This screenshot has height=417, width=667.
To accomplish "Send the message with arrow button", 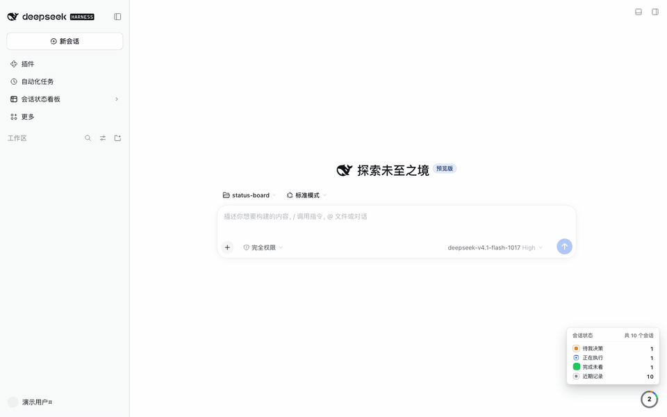I will tap(564, 246).
